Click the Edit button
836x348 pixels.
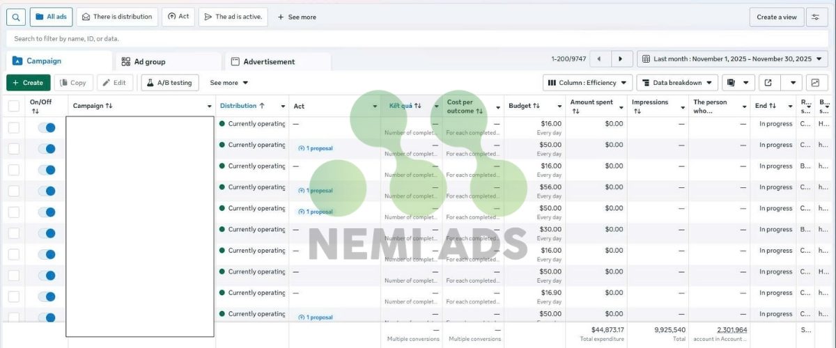point(115,83)
